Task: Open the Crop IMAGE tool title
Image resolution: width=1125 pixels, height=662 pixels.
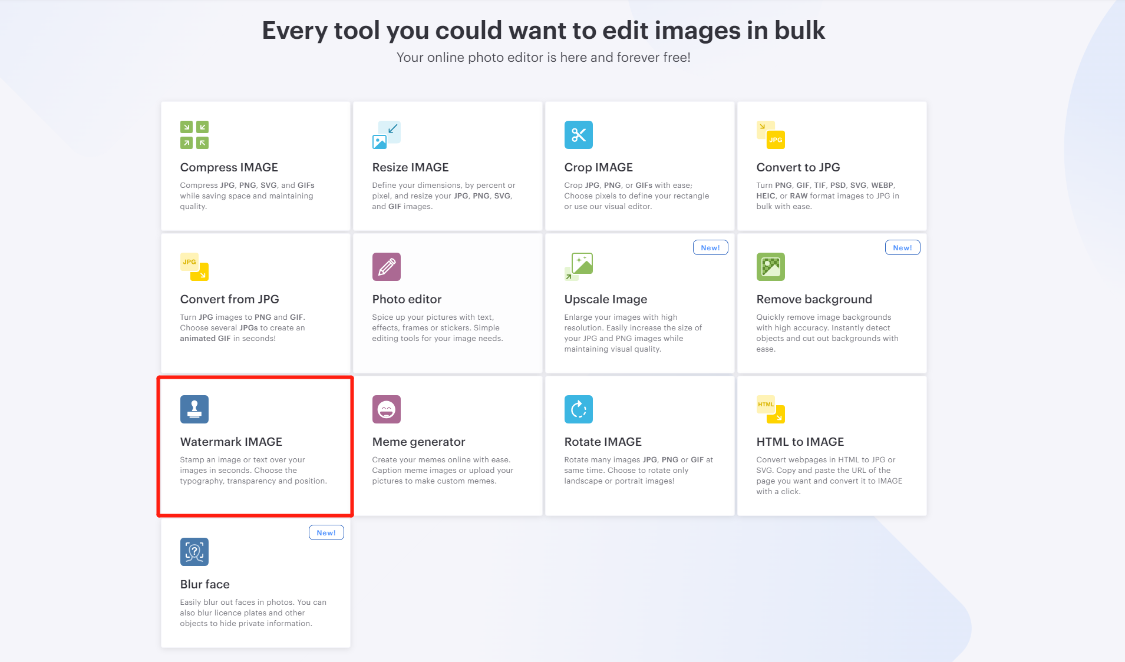Action: click(x=599, y=167)
